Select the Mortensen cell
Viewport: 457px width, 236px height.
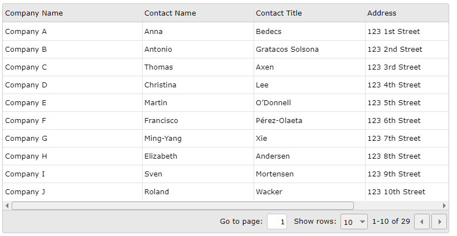[x=309, y=174]
